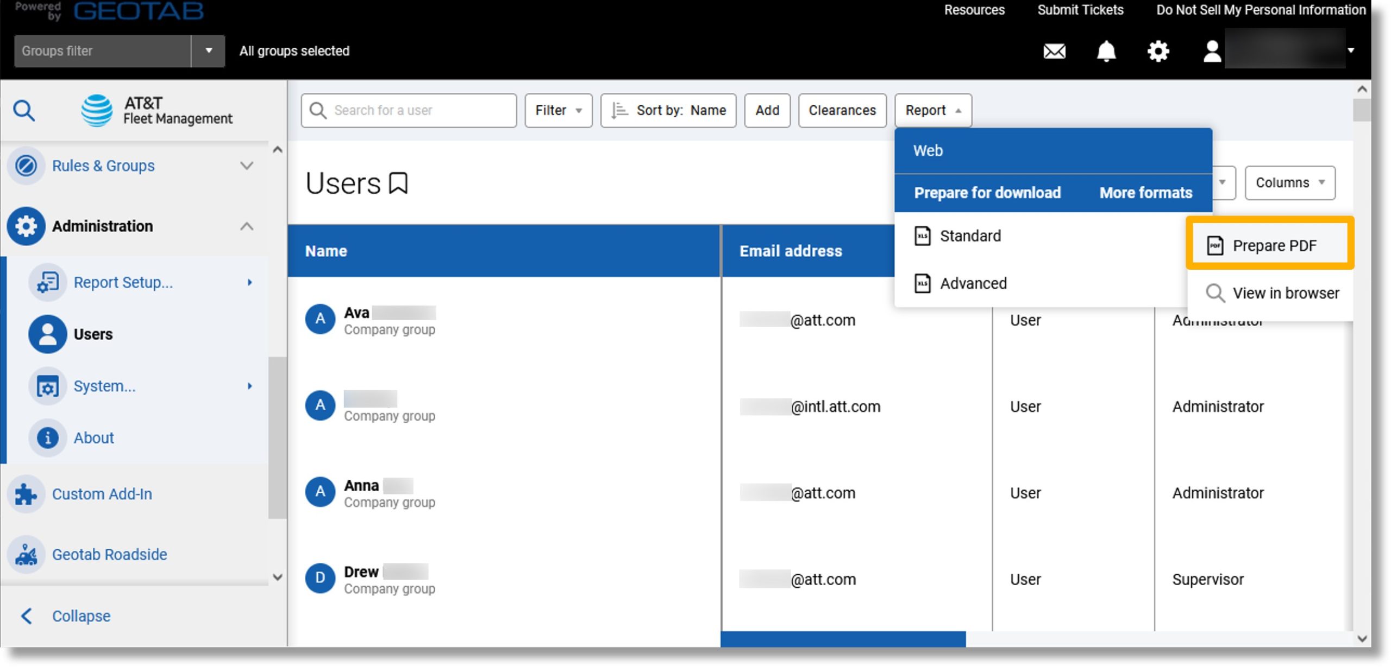Click the About info icon

point(48,437)
